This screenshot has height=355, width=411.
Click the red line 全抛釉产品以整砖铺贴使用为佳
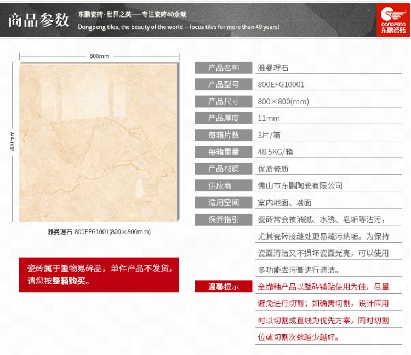coord(312,287)
